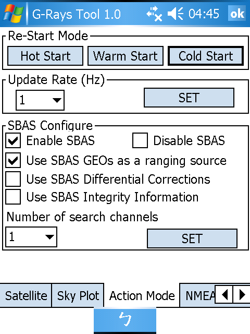Switch to the Satellite tab
Image resolution: width=250 pixels, height=334 pixels.
point(26,295)
